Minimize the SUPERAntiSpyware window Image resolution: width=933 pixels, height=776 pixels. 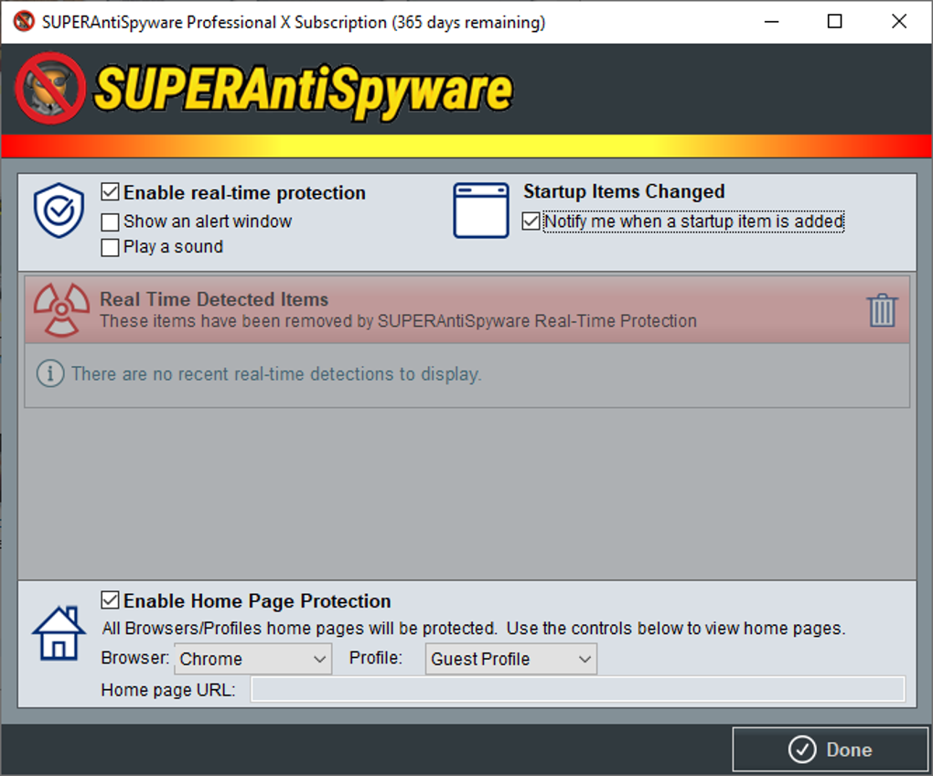772,21
